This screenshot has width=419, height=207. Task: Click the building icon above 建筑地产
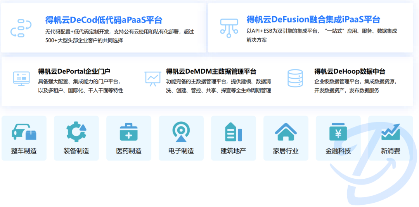pos(233,132)
